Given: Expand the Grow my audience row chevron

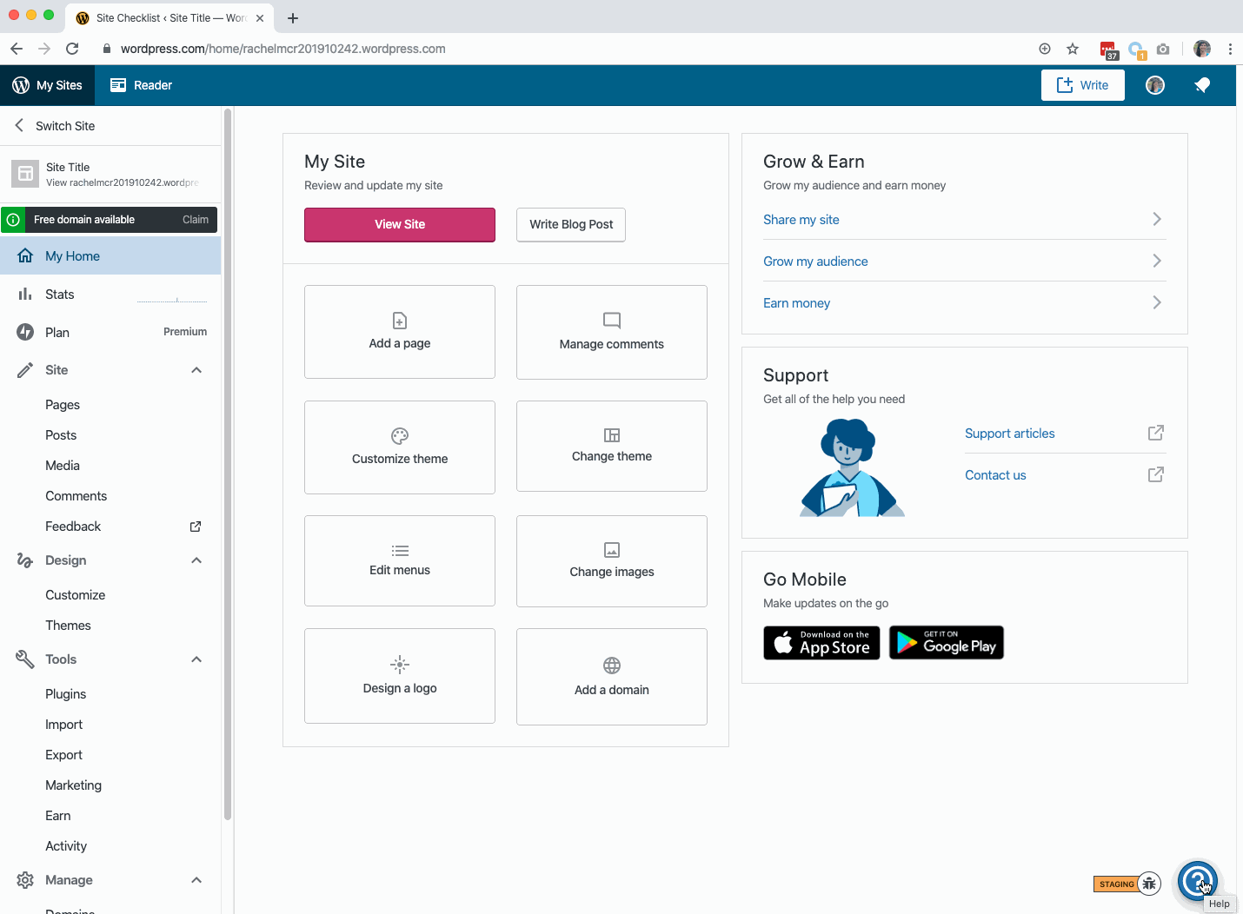Looking at the screenshot, I should [x=1157, y=261].
